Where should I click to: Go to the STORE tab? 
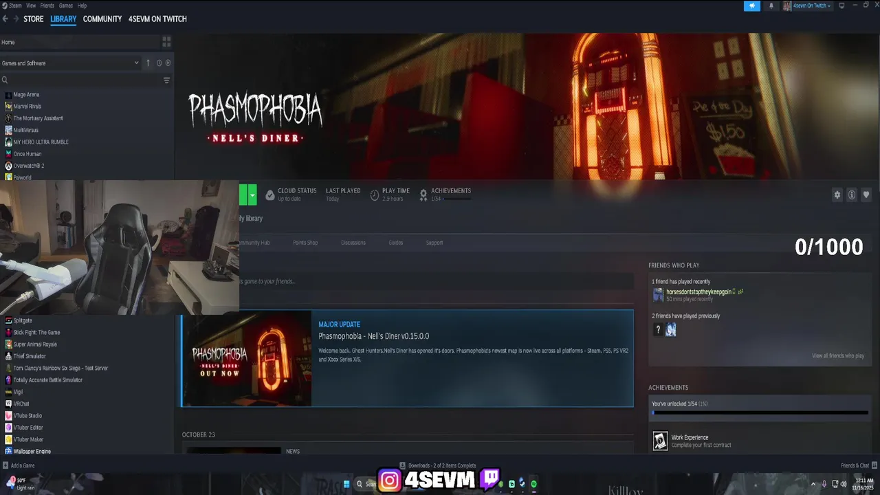pyautogui.click(x=34, y=19)
